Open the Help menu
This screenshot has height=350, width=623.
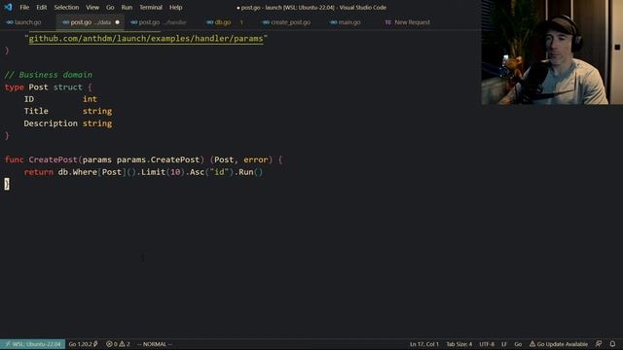[x=175, y=7]
